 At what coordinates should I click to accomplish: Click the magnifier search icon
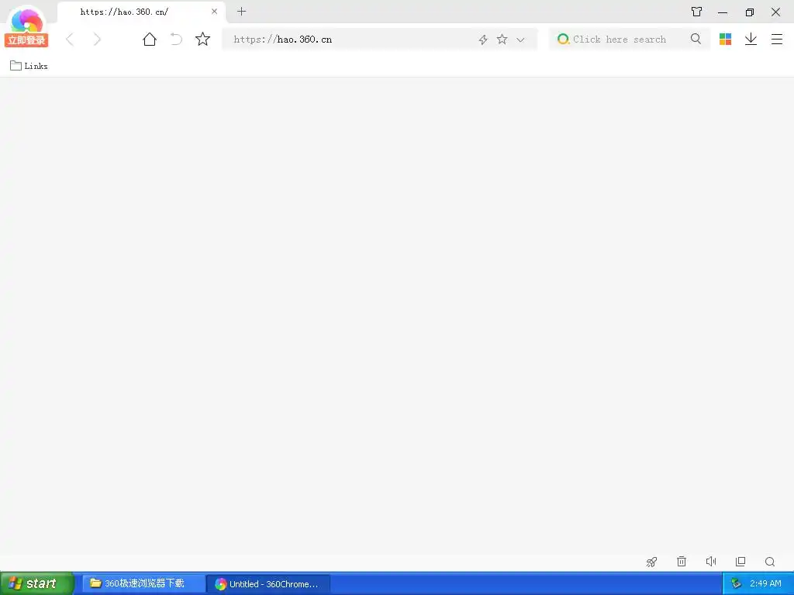click(696, 39)
